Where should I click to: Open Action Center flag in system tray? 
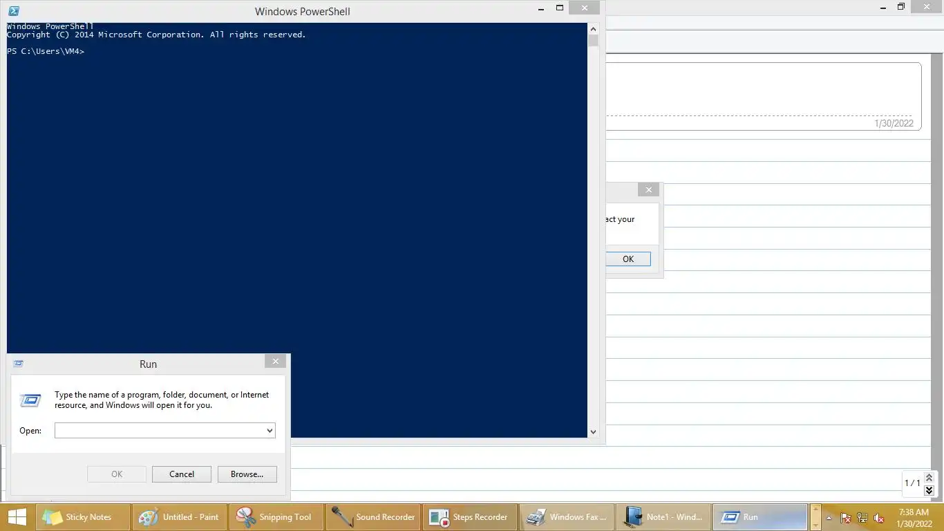(x=846, y=517)
